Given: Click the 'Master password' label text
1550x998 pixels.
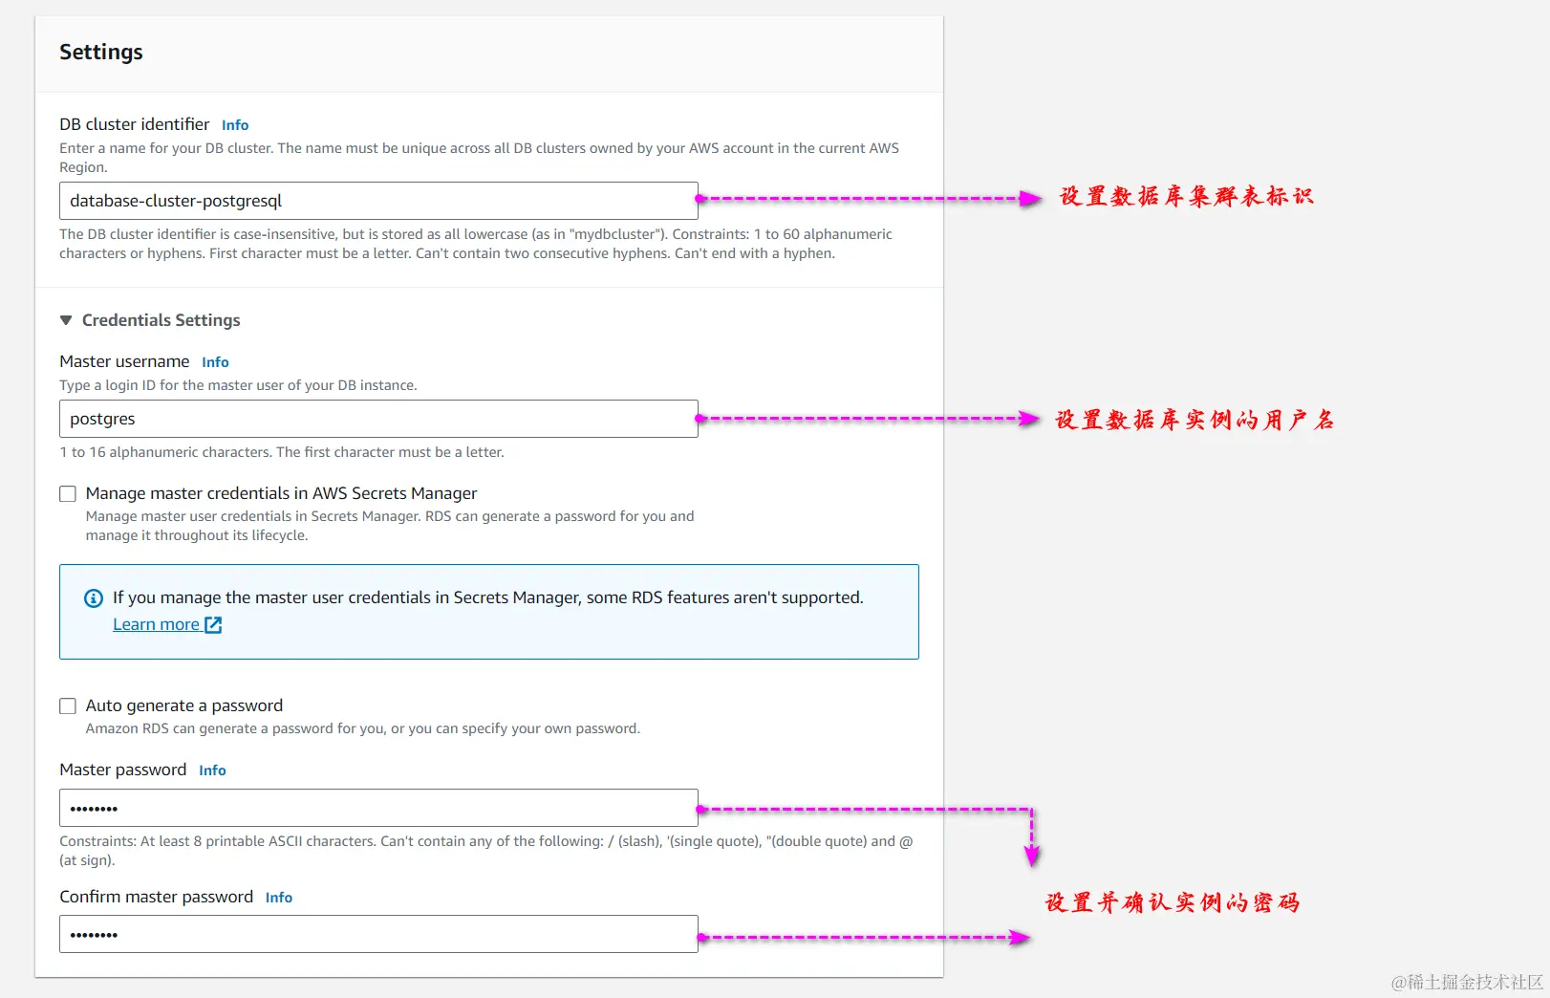Looking at the screenshot, I should click(x=122, y=770).
